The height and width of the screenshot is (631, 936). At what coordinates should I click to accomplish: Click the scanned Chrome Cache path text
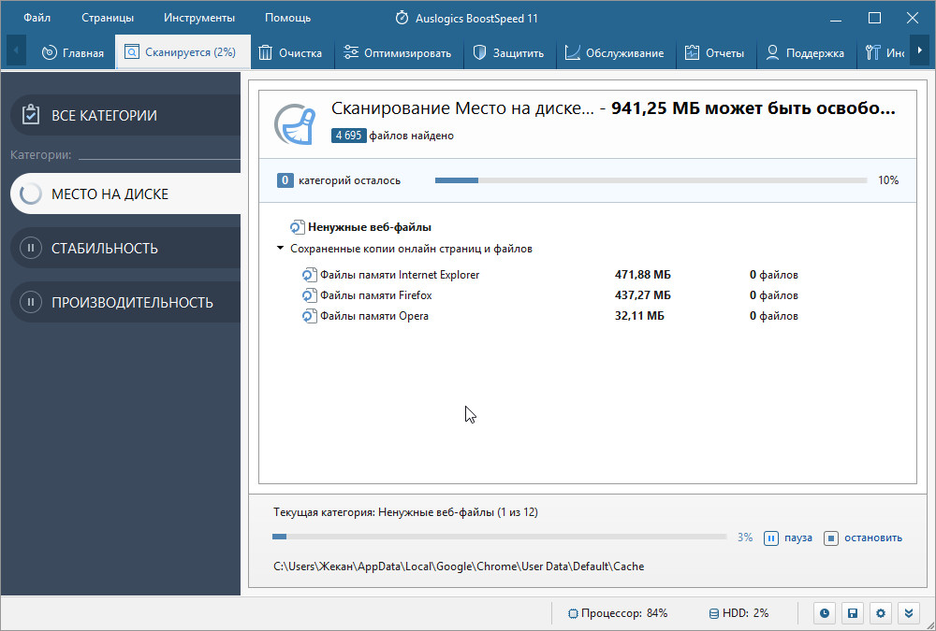pyautogui.click(x=459, y=566)
